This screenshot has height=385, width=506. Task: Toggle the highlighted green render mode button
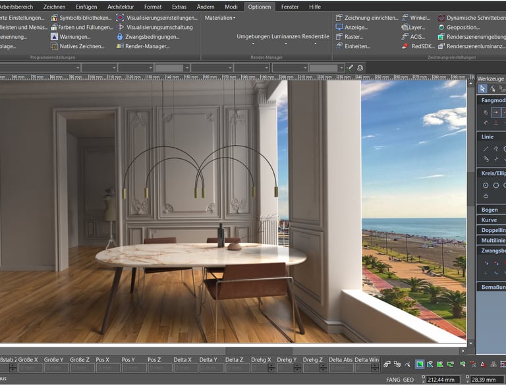(420, 365)
